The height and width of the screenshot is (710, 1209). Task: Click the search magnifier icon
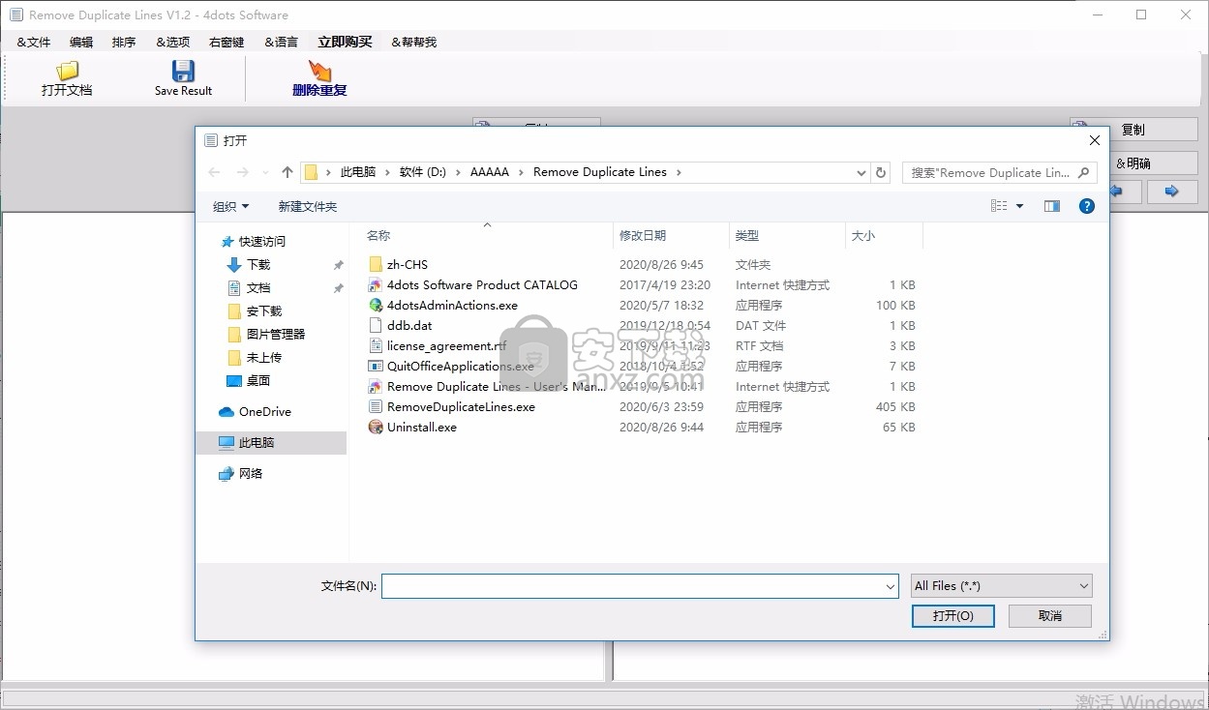click(1084, 172)
